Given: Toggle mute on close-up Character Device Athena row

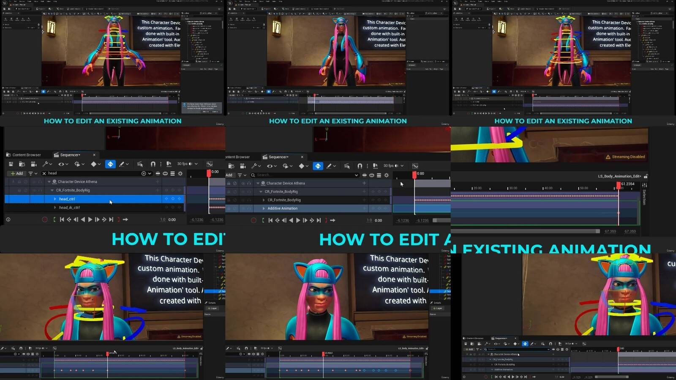Looking at the screenshot, I should click(x=235, y=183).
